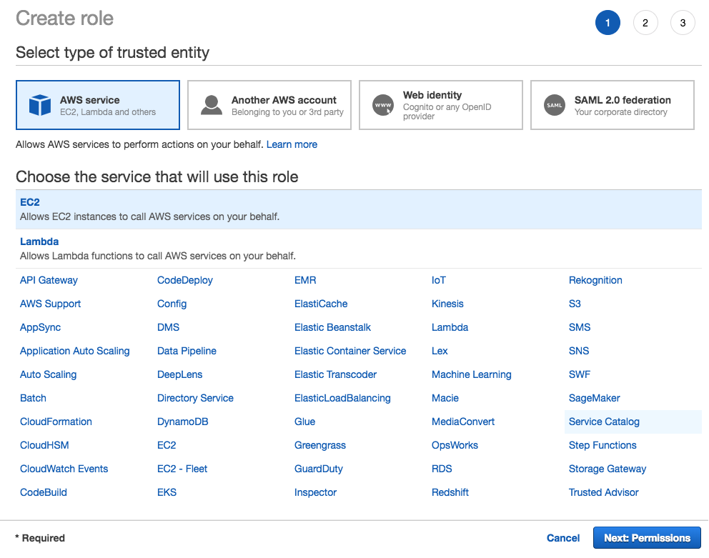Select Glue service
Screen dimensions: 709x558
[304, 422]
